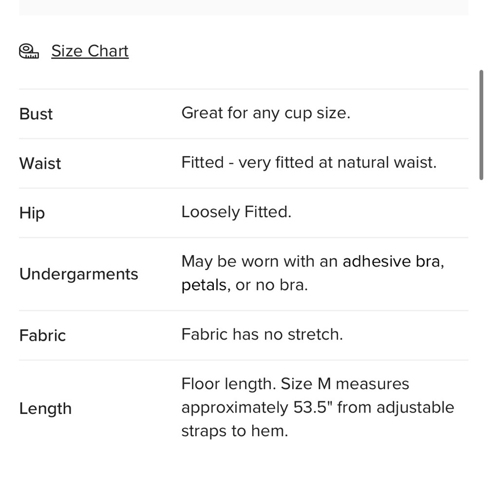Click 'Fabric has no stretch' text
487x487 pixels.
pos(262,335)
